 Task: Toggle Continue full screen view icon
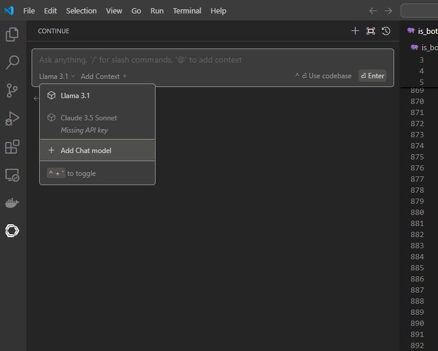coord(371,31)
